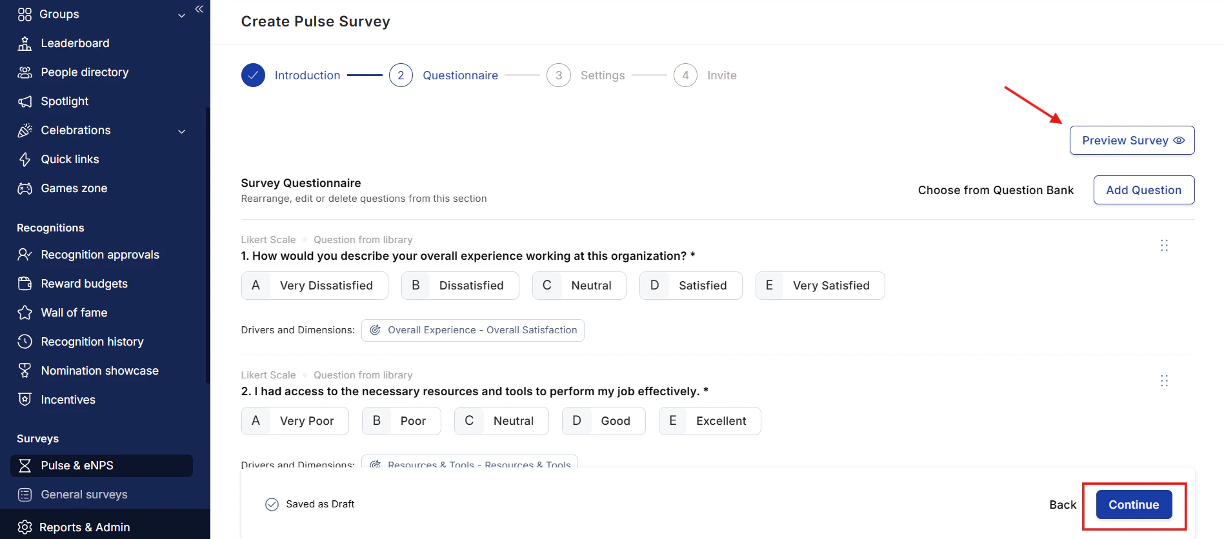Click the Celebrations party icon
Screen dimensions: 1224x539
tap(25, 130)
